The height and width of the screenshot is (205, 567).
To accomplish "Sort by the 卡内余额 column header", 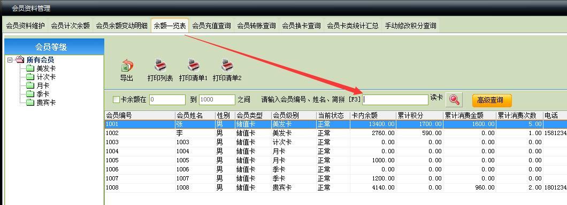I will click(373, 115).
